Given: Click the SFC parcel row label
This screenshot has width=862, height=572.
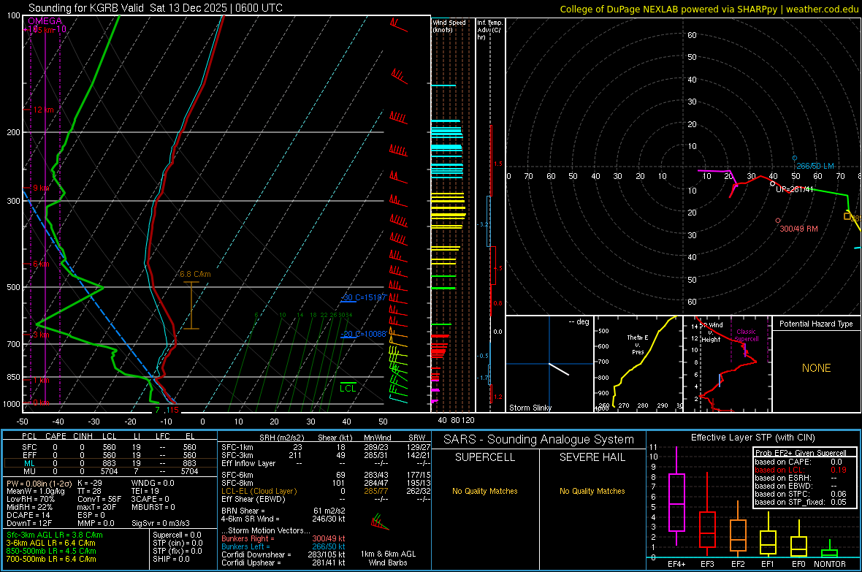Looking at the screenshot, I should point(29,447).
